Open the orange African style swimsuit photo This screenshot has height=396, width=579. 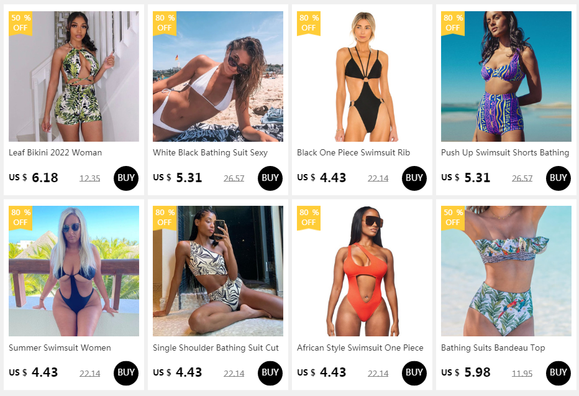click(362, 271)
